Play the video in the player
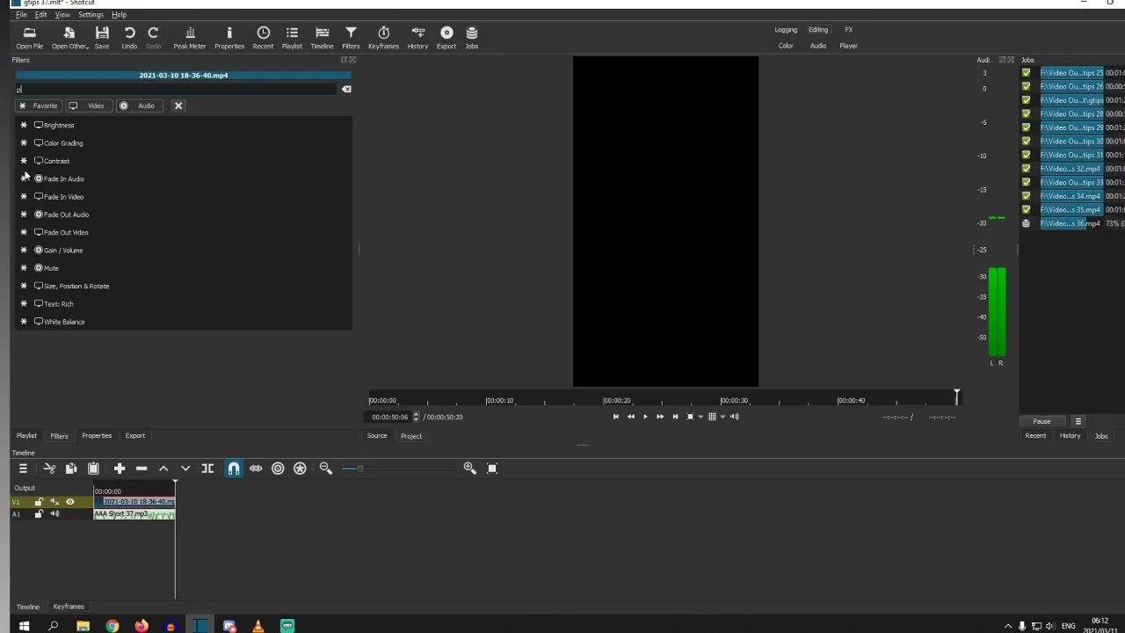This screenshot has height=633, width=1125. (645, 417)
